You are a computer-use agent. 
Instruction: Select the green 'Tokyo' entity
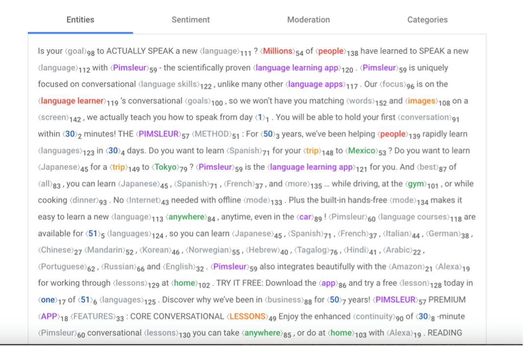tap(165, 167)
